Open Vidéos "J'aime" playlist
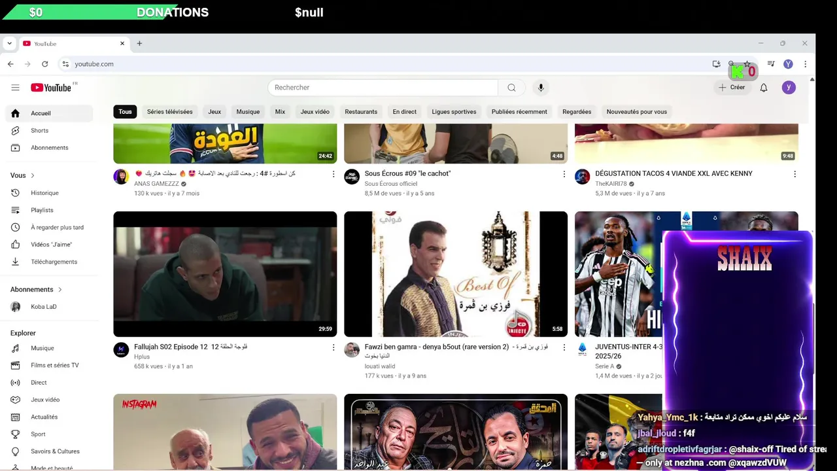 coord(50,245)
